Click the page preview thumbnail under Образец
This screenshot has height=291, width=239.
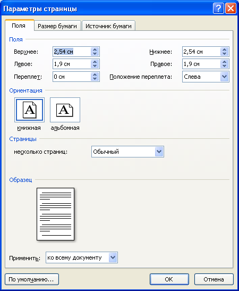[x=56, y=214]
